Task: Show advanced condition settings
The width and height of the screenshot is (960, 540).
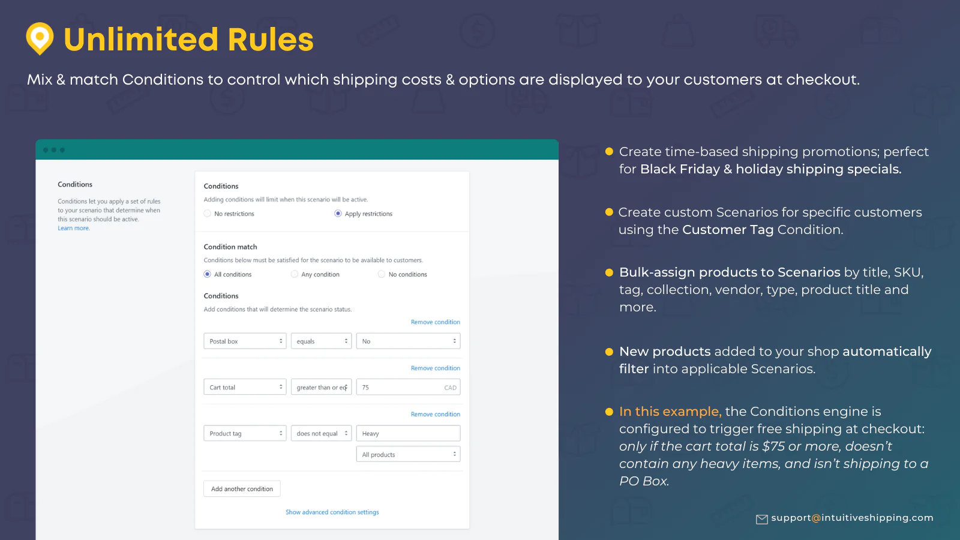Action: click(332, 512)
